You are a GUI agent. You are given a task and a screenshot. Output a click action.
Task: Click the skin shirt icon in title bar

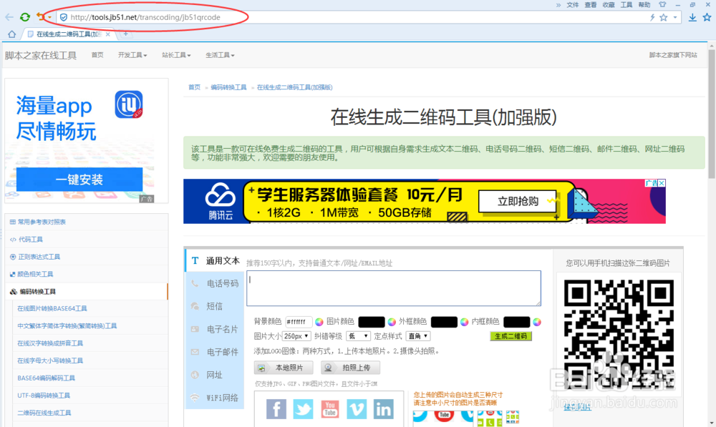[662, 4]
